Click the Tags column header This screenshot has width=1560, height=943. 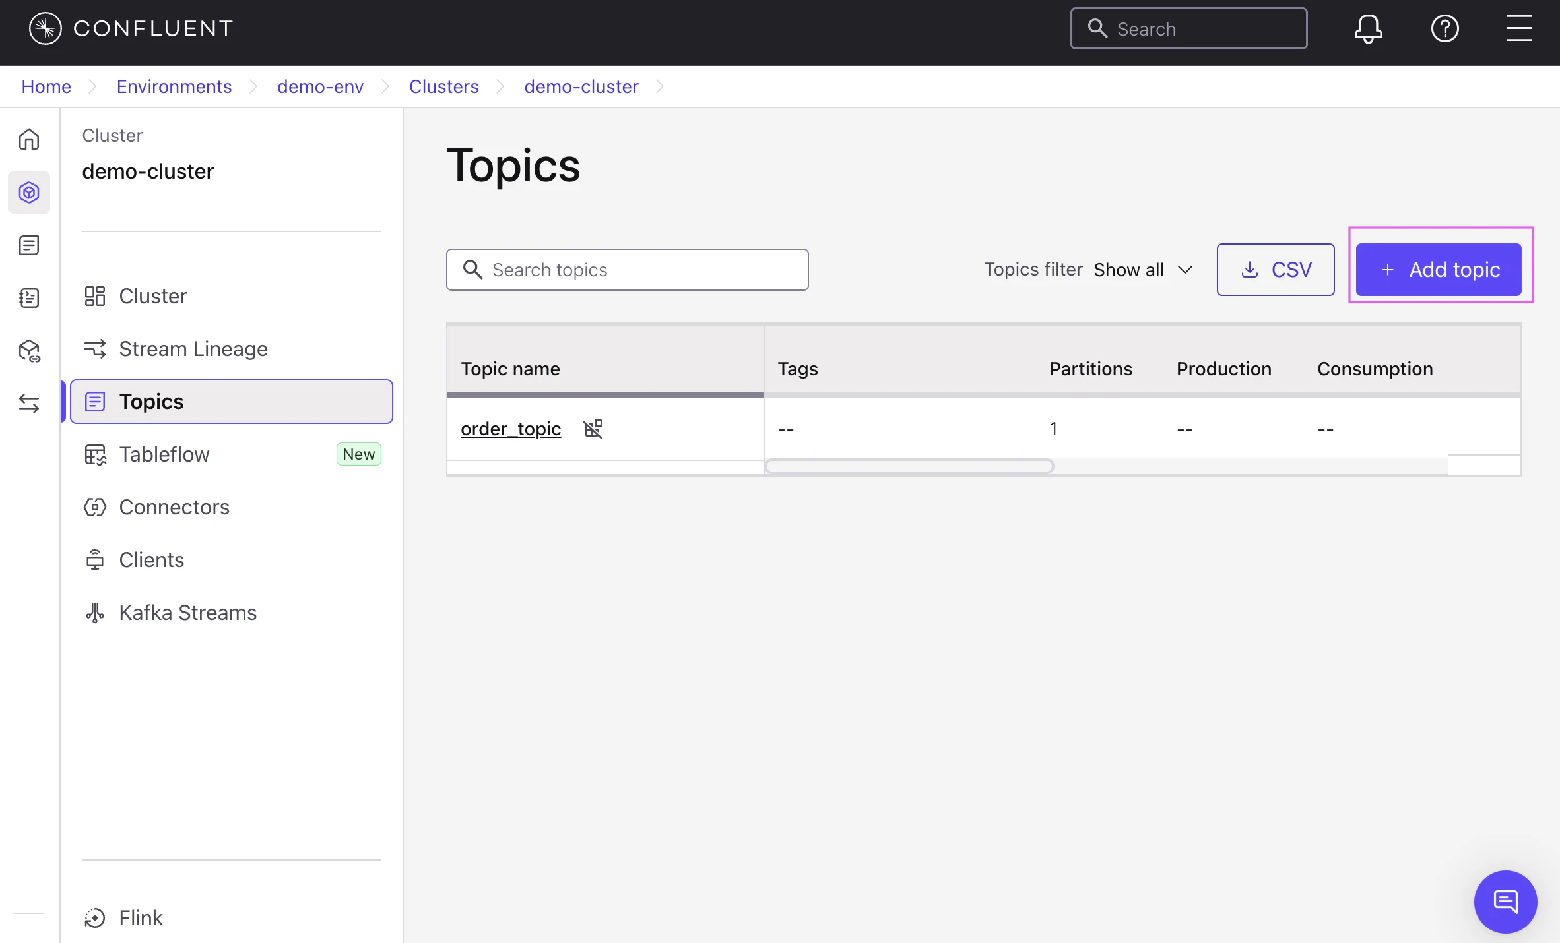pos(798,369)
